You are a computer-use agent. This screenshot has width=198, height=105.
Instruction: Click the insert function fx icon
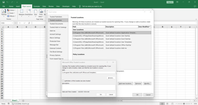coord(29,23)
